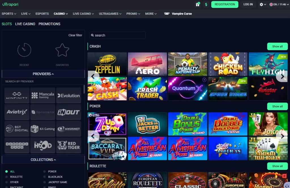Click the LOG IN button
Image resolution: width=290 pixels, height=188 pixels.
click(248, 5)
